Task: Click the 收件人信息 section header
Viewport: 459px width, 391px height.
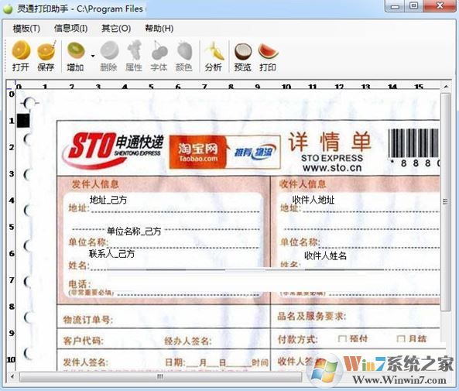Action: click(303, 184)
